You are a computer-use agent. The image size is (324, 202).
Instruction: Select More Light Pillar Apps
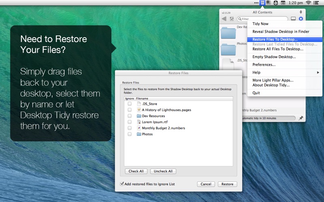click(x=285, y=80)
